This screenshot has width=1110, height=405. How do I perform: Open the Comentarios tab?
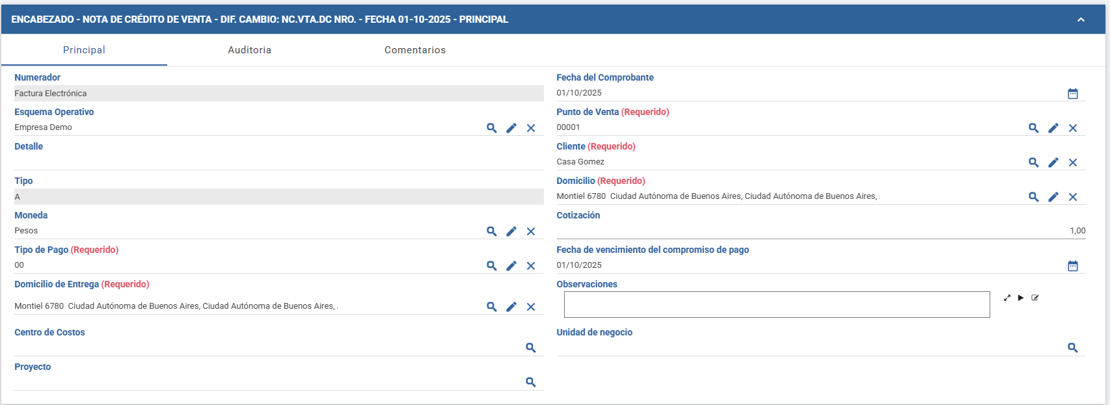(415, 50)
